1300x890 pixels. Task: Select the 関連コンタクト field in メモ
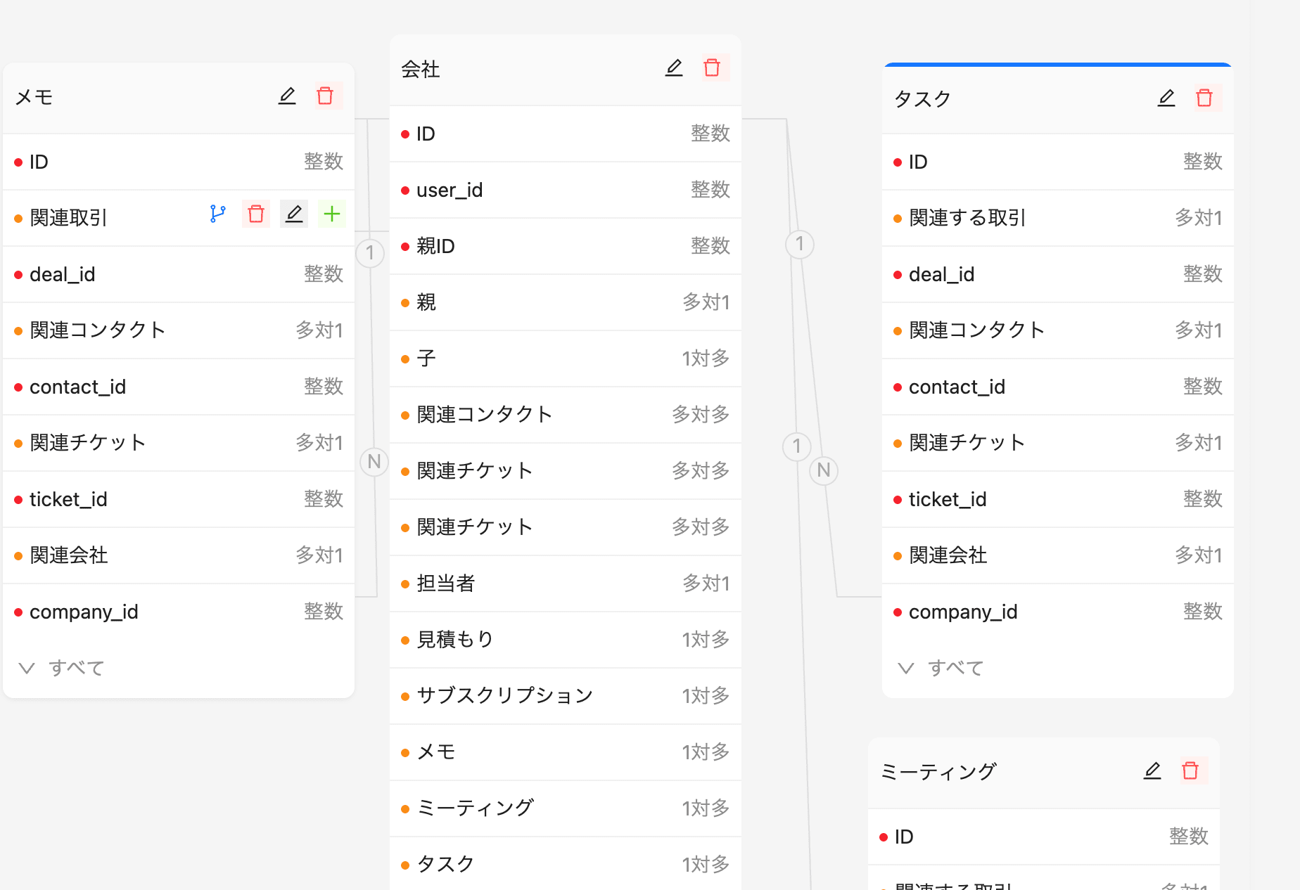pos(179,330)
